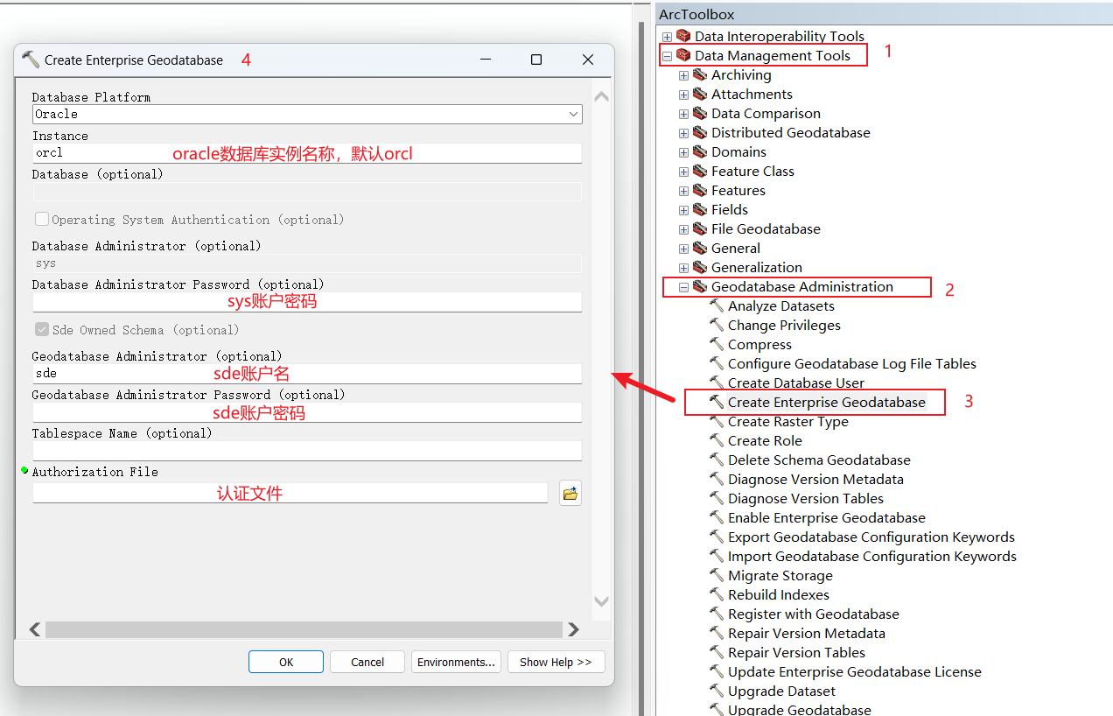Viewport: 1113px width, 716px height.
Task: Click the Instance input field
Action: coord(307,153)
